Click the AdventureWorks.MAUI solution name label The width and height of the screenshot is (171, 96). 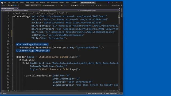88,3
